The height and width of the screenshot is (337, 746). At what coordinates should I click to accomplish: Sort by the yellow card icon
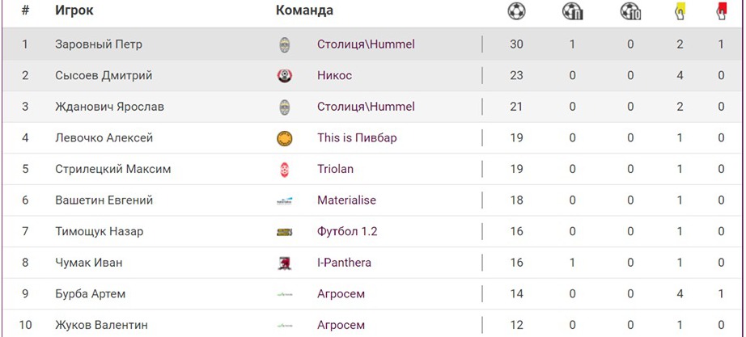coord(680,11)
